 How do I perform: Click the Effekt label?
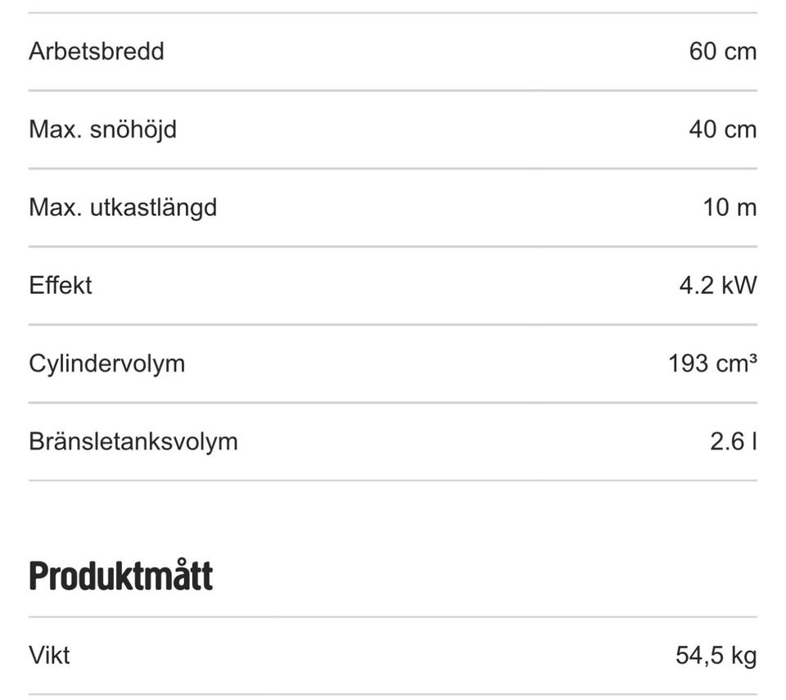tap(61, 286)
